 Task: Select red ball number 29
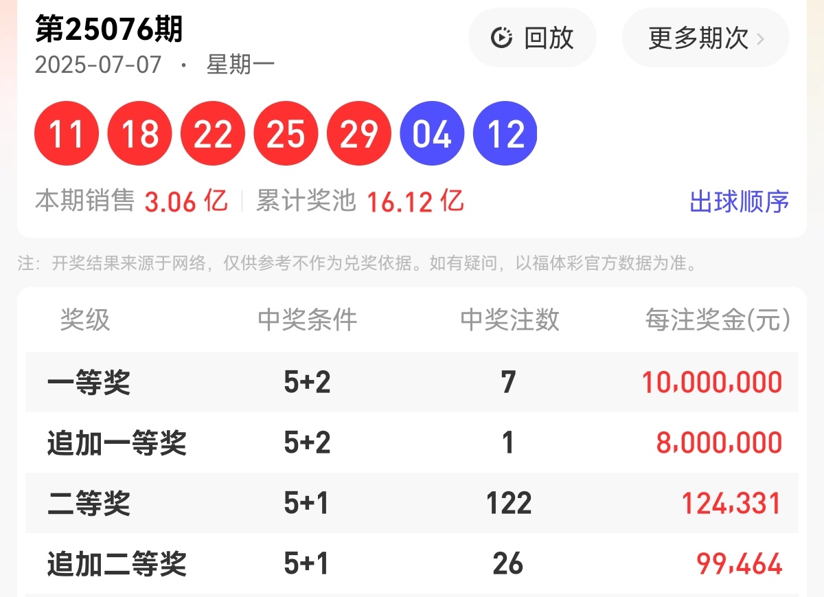pos(359,133)
